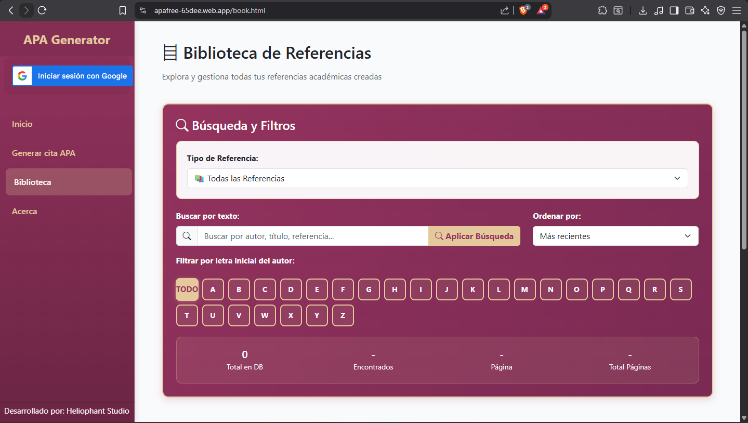This screenshot has height=423, width=748.
Task: Open the Ordenar por dropdown
Action: pyautogui.click(x=615, y=236)
